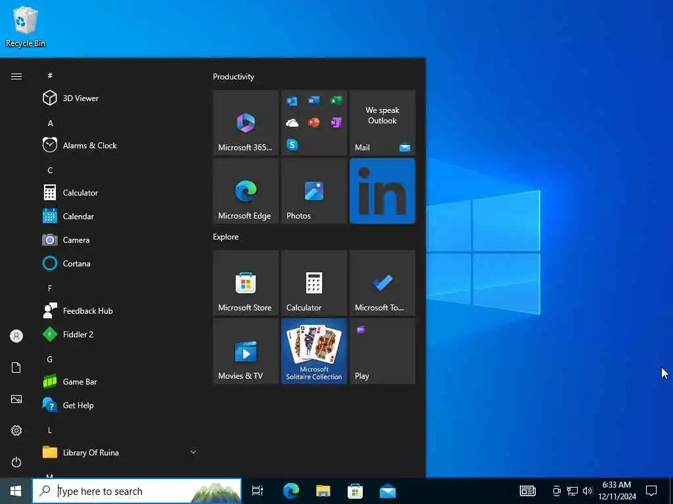The height and width of the screenshot is (504, 673).
Task: Click the # letter header
Action: click(x=50, y=75)
